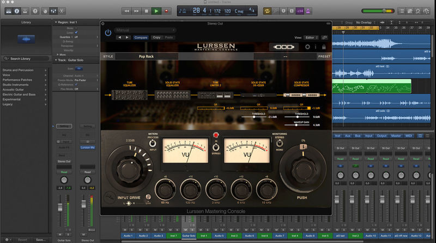Fast forward the playhead
Viewport: 436px width, 243px height.
(136, 11)
